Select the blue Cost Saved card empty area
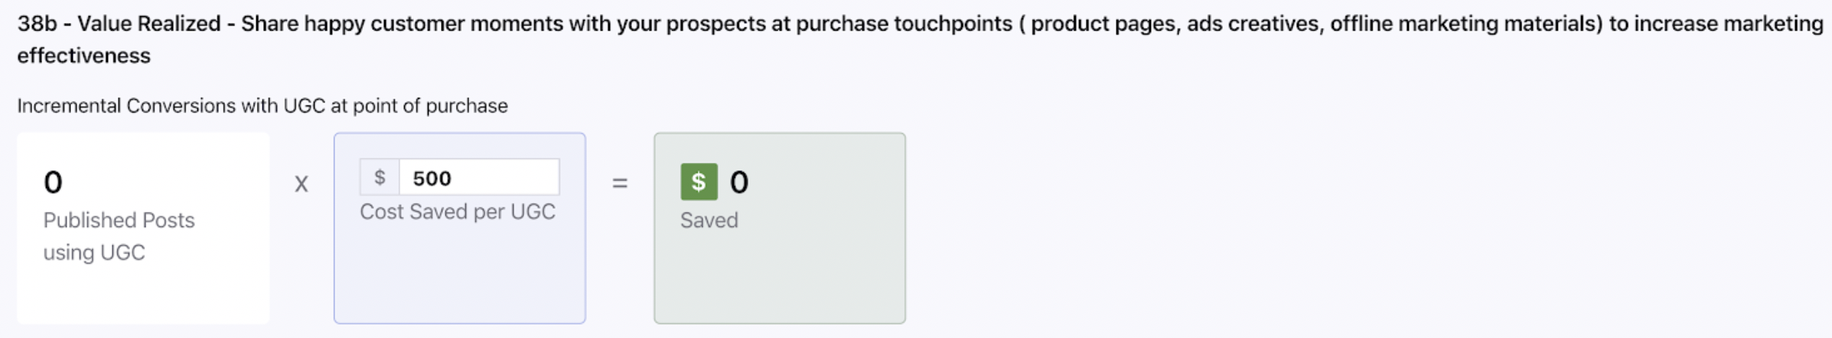1832x338 pixels. click(x=460, y=275)
